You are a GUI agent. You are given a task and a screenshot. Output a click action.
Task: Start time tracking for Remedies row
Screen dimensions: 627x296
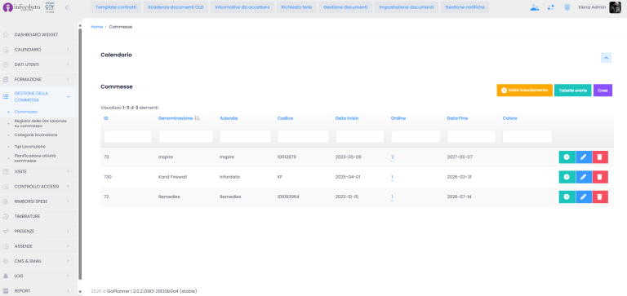567,197
